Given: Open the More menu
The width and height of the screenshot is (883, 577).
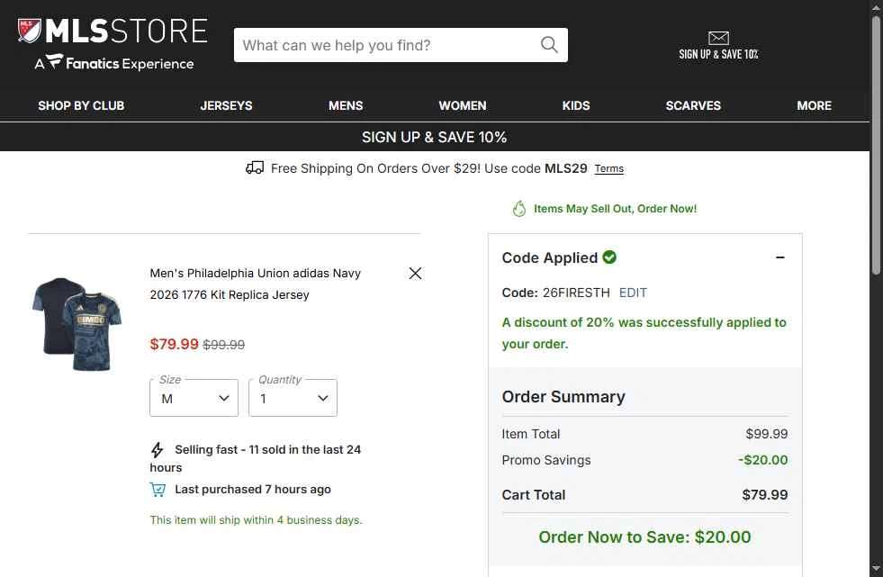Looking at the screenshot, I should tap(815, 105).
